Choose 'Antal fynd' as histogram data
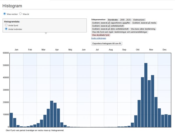This screenshot has height=134, width=175. pyautogui.click(x=6, y=25)
